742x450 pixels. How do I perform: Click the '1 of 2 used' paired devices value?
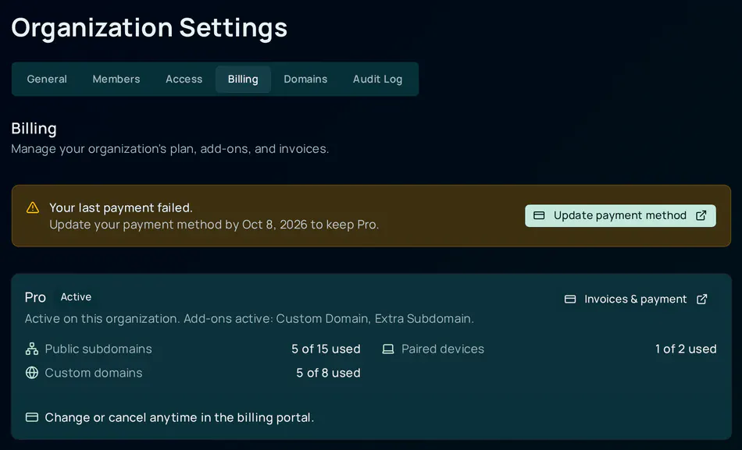click(686, 349)
